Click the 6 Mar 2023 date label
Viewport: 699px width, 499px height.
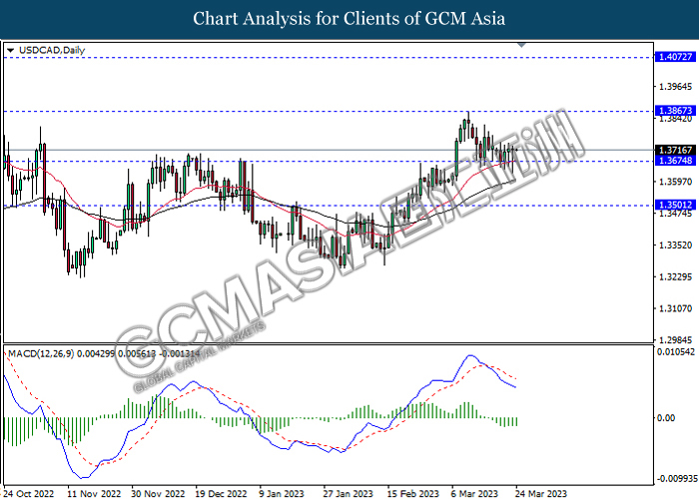point(474,494)
